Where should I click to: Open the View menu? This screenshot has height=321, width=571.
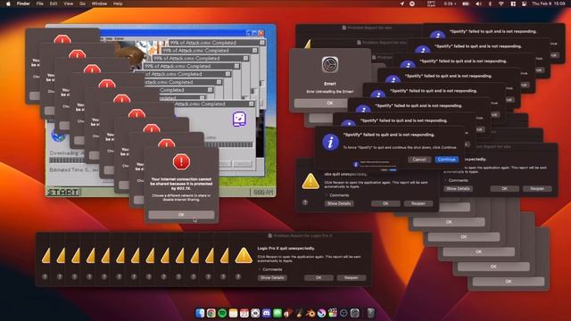pyautogui.click(x=69, y=4)
